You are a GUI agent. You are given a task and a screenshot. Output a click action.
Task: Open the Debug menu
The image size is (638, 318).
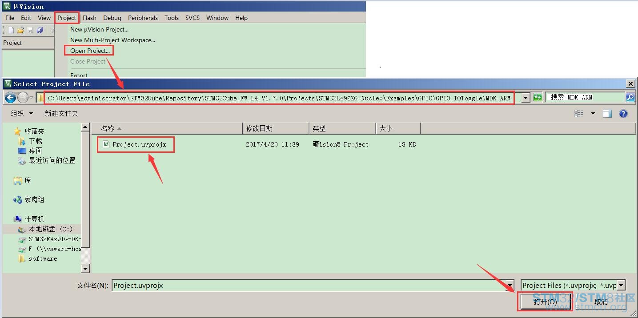click(x=112, y=18)
